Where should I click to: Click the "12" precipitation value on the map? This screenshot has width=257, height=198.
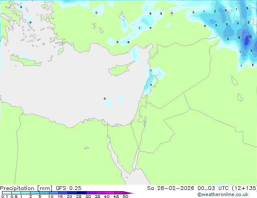(x=250, y=37)
